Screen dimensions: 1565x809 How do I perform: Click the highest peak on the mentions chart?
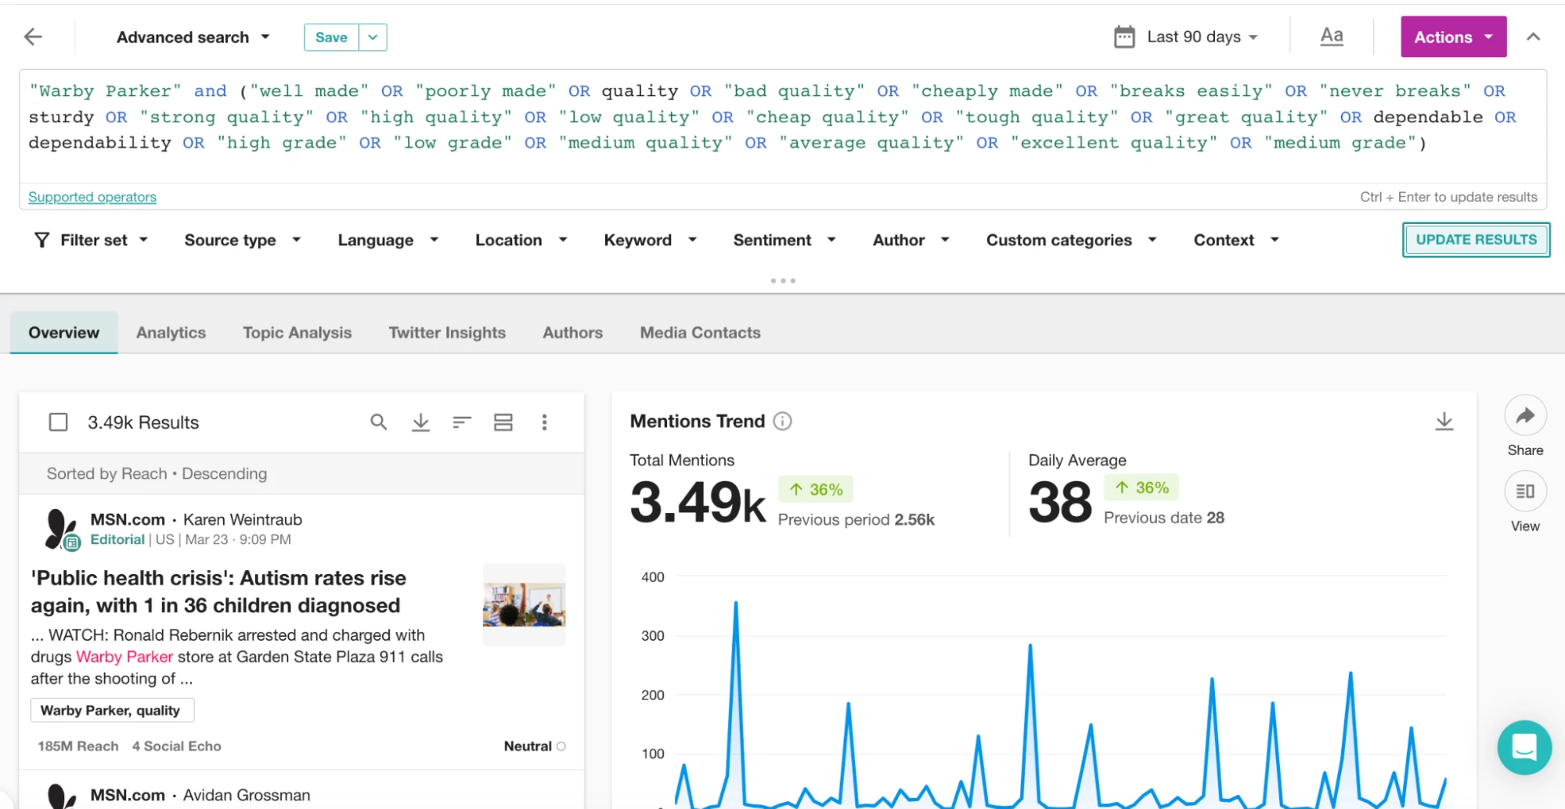(735, 603)
